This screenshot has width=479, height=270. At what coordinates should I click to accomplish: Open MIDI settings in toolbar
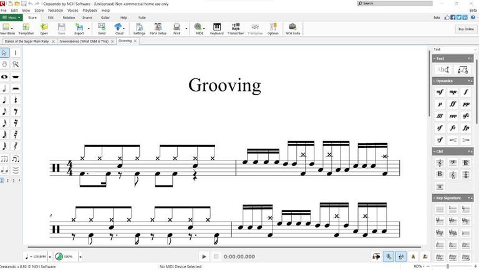[199, 29]
